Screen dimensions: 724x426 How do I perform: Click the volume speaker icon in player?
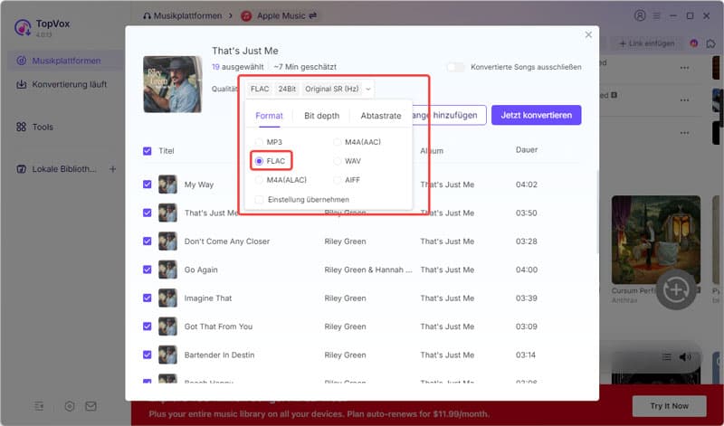click(685, 356)
